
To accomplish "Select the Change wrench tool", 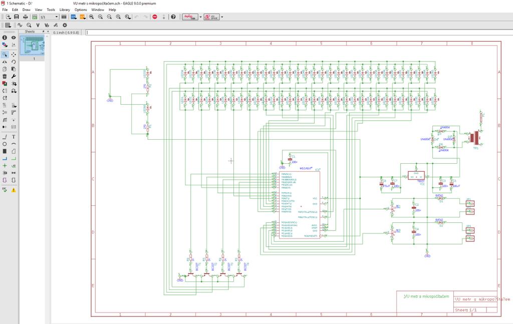I will tap(14, 76).
